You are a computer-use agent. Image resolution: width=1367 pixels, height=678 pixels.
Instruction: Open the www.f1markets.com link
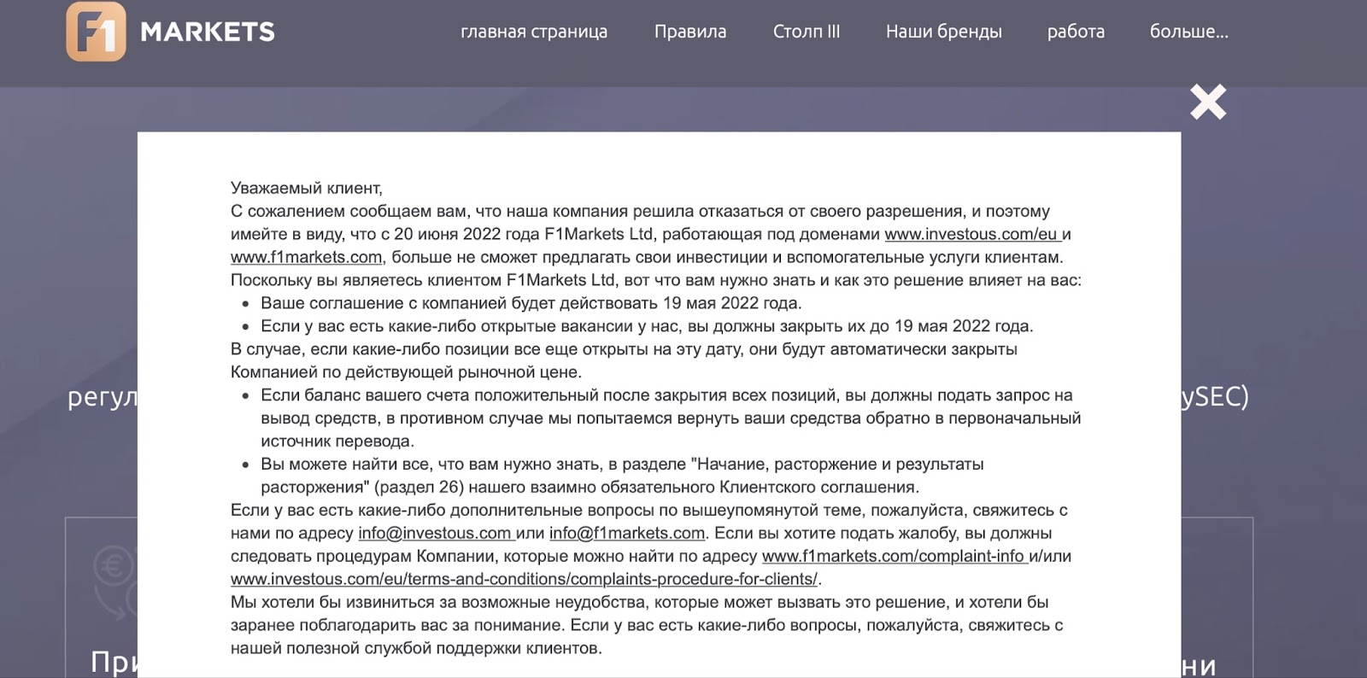(x=306, y=257)
